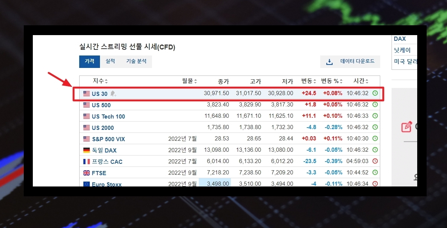The width and height of the screenshot is (447, 228).
Task: Click the green clock icon in US Tech 100 row
Action: pos(375,116)
